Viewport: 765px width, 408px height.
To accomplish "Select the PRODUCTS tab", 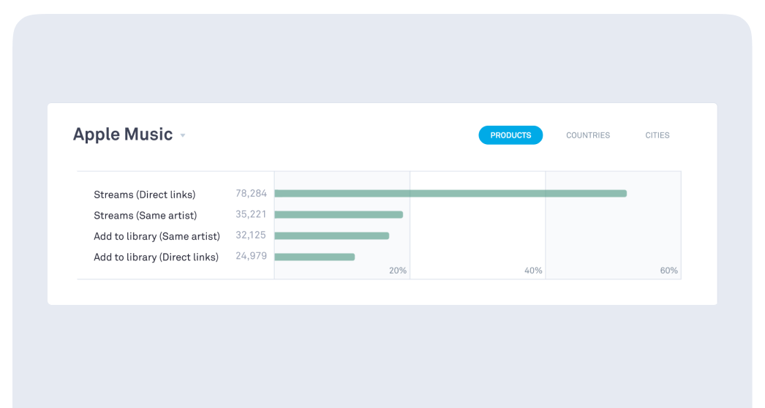I will coord(510,135).
